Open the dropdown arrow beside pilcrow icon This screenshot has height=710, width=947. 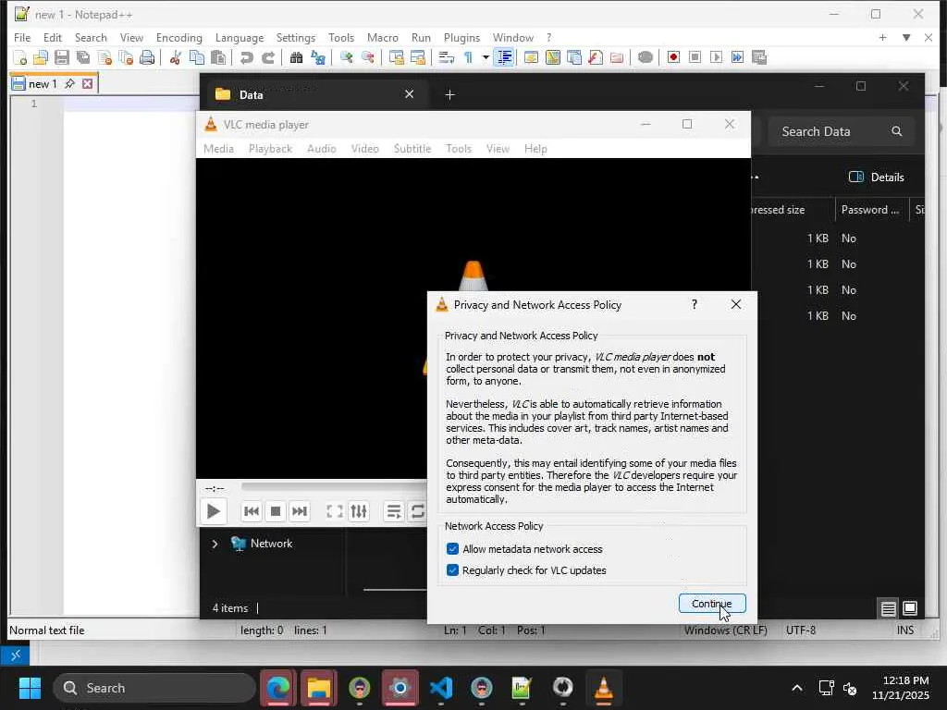pos(486,57)
